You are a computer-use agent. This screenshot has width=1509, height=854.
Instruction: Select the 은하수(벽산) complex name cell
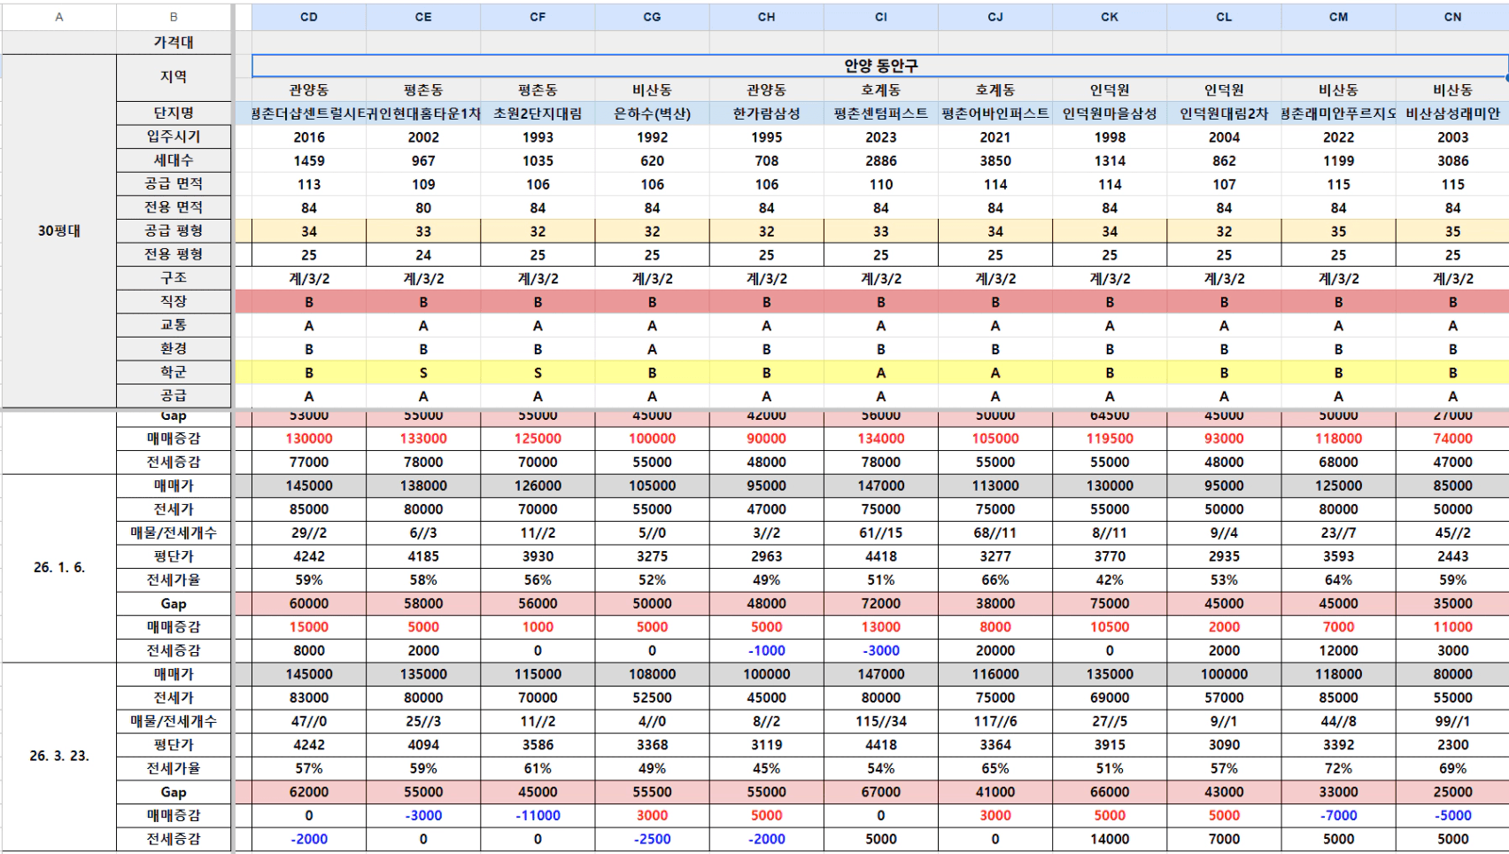click(652, 113)
